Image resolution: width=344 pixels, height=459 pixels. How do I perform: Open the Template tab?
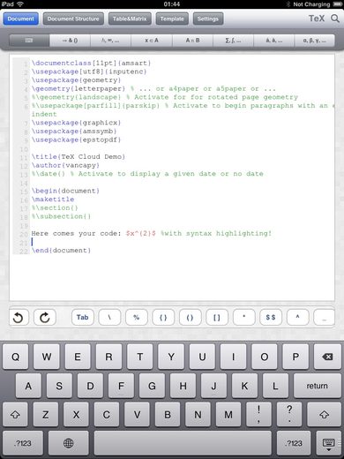[x=172, y=19]
